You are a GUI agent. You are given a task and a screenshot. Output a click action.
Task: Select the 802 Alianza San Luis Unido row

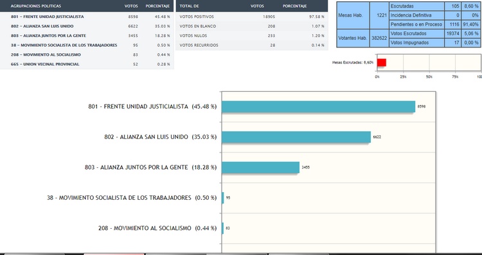(x=87, y=26)
